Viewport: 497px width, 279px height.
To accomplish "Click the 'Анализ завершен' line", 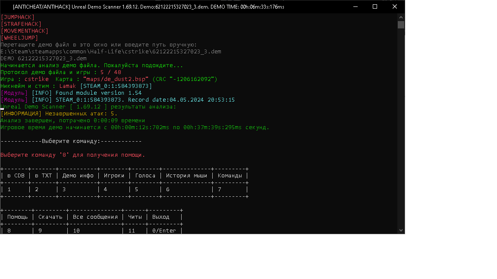I will pyautogui.click(x=73, y=121).
